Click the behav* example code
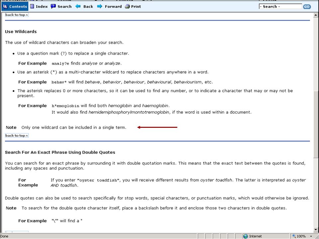319x239 pixels. 59,82
